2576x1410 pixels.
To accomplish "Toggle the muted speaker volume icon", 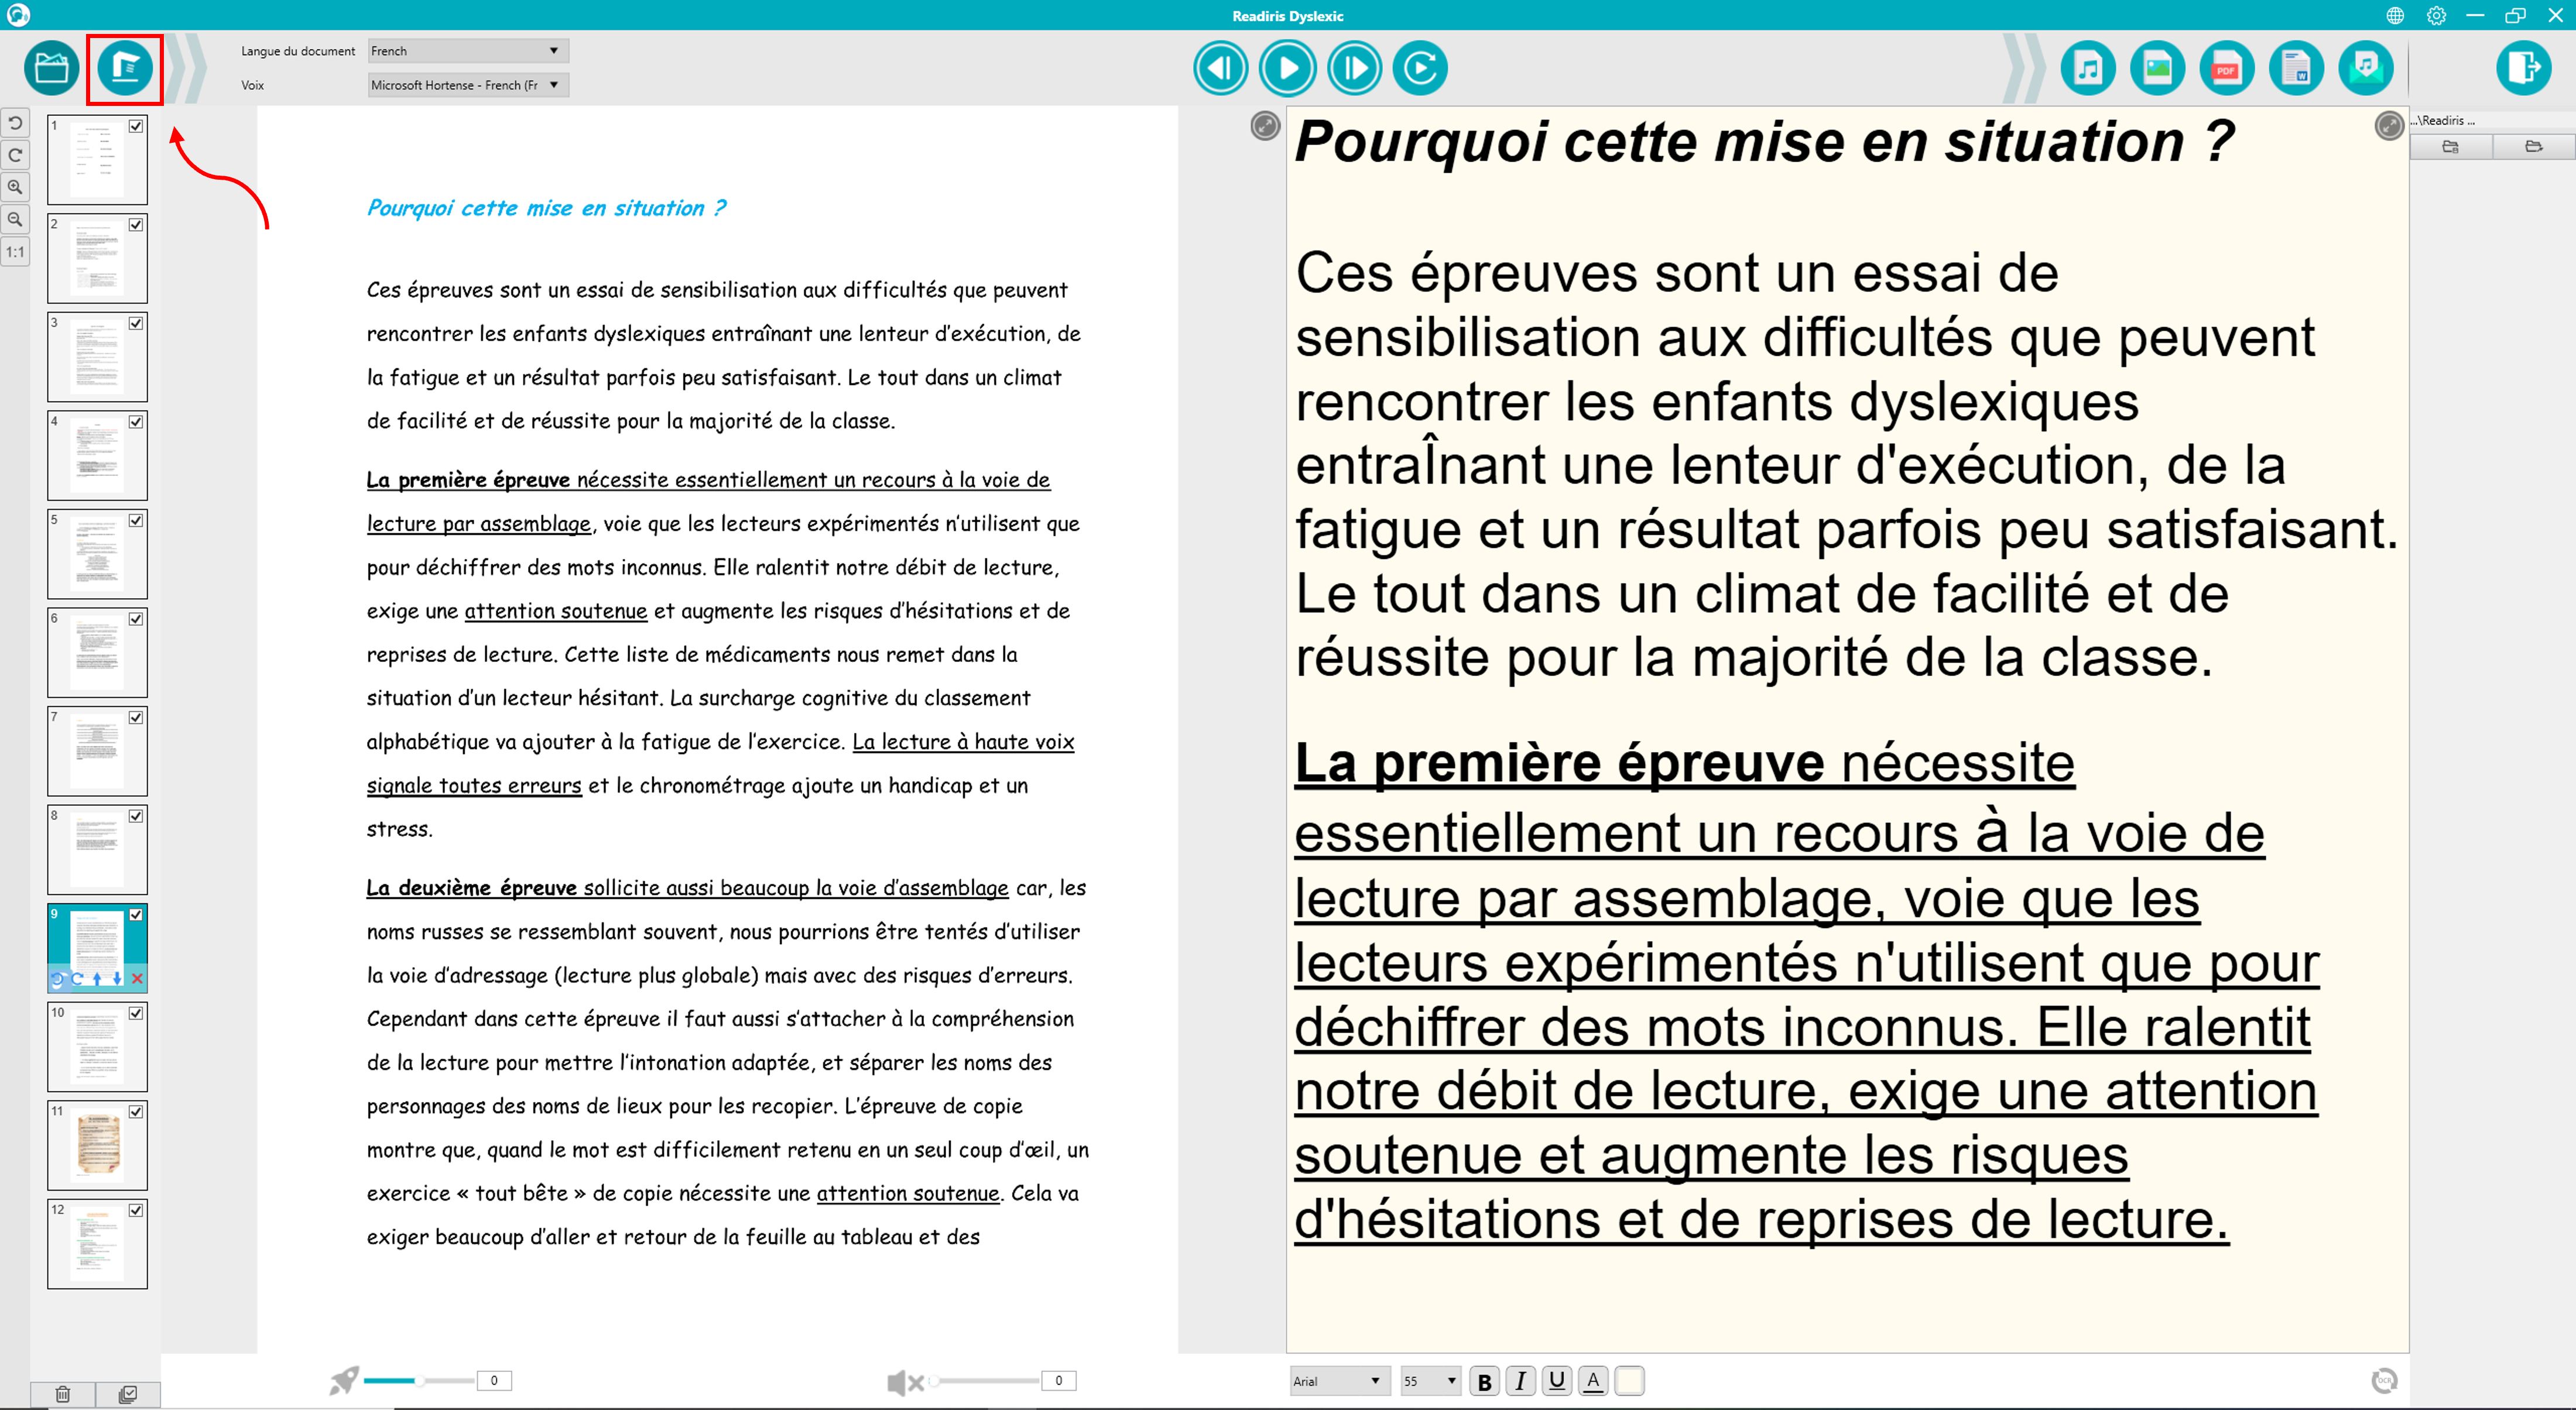I will pos(905,1382).
